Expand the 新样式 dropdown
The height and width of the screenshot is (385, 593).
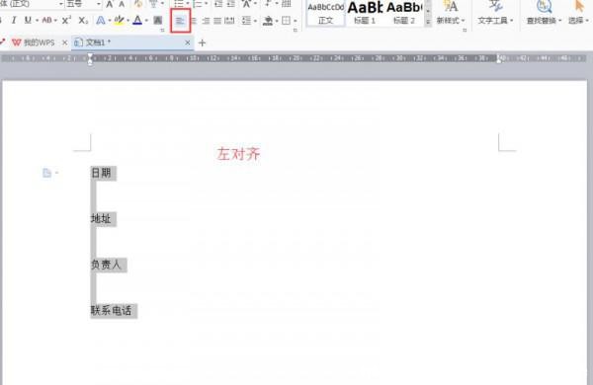tap(451, 21)
